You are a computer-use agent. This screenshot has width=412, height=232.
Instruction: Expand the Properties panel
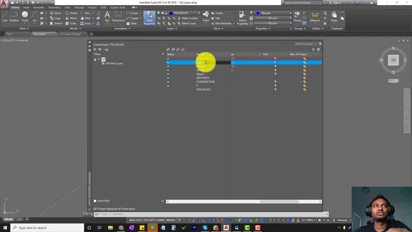[x=263, y=28]
